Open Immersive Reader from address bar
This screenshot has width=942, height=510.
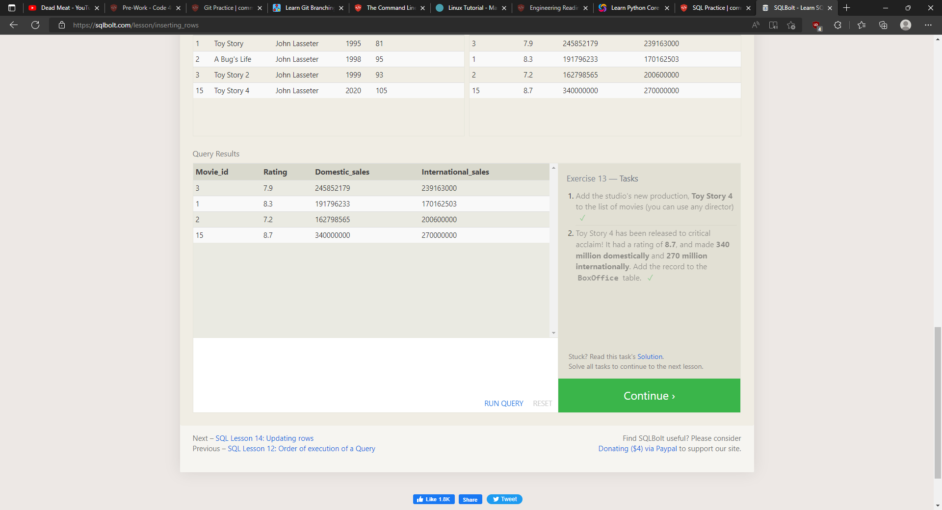click(773, 25)
